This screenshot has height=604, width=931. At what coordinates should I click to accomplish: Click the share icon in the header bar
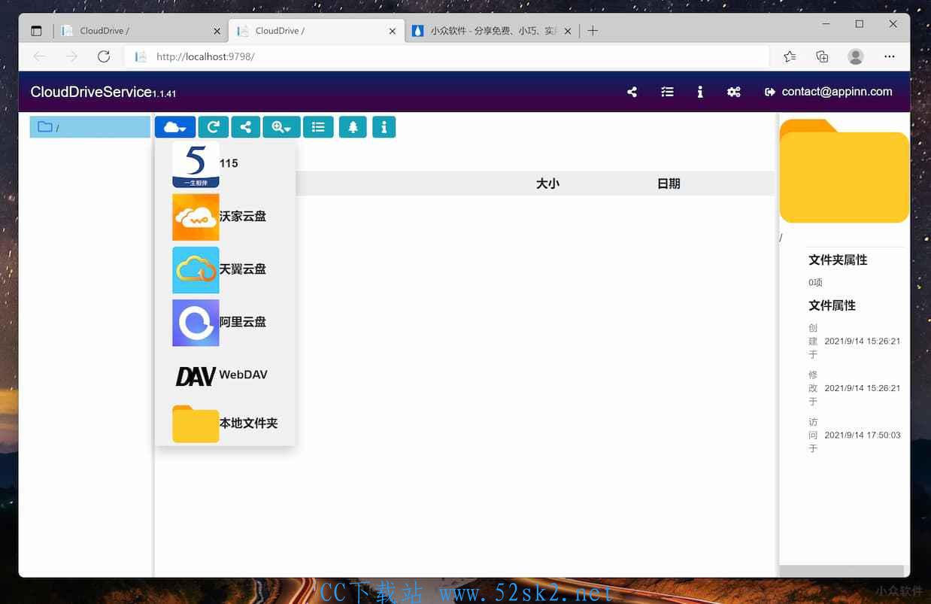click(632, 92)
